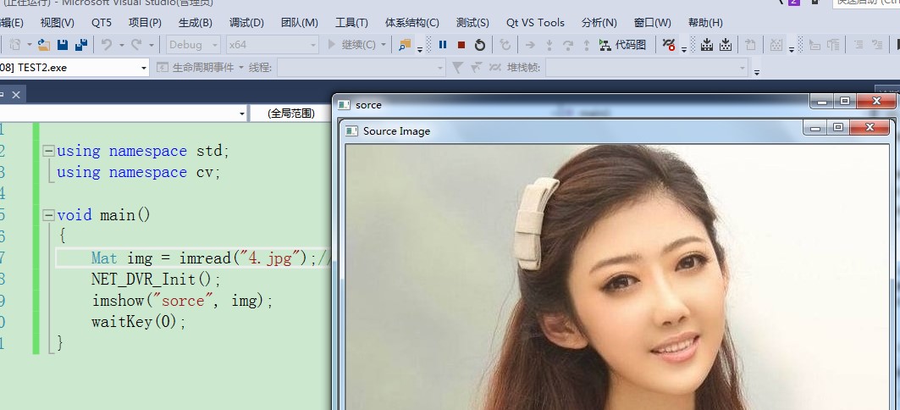Close the open editor document tab
This screenshot has width=900, height=410.
coord(16,95)
